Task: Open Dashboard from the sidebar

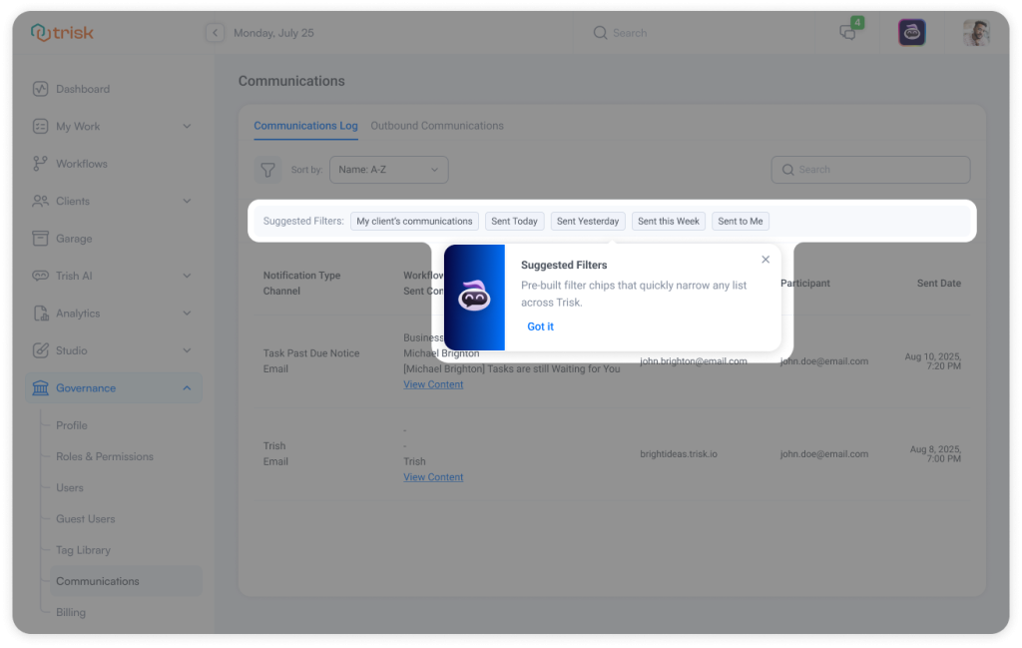Action: (x=83, y=89)
